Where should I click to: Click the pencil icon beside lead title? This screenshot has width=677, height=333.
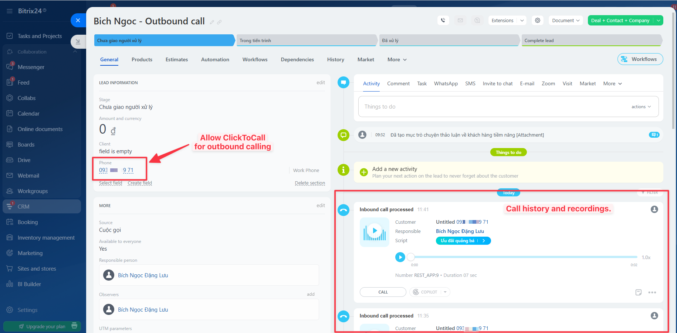pos(212,22)
